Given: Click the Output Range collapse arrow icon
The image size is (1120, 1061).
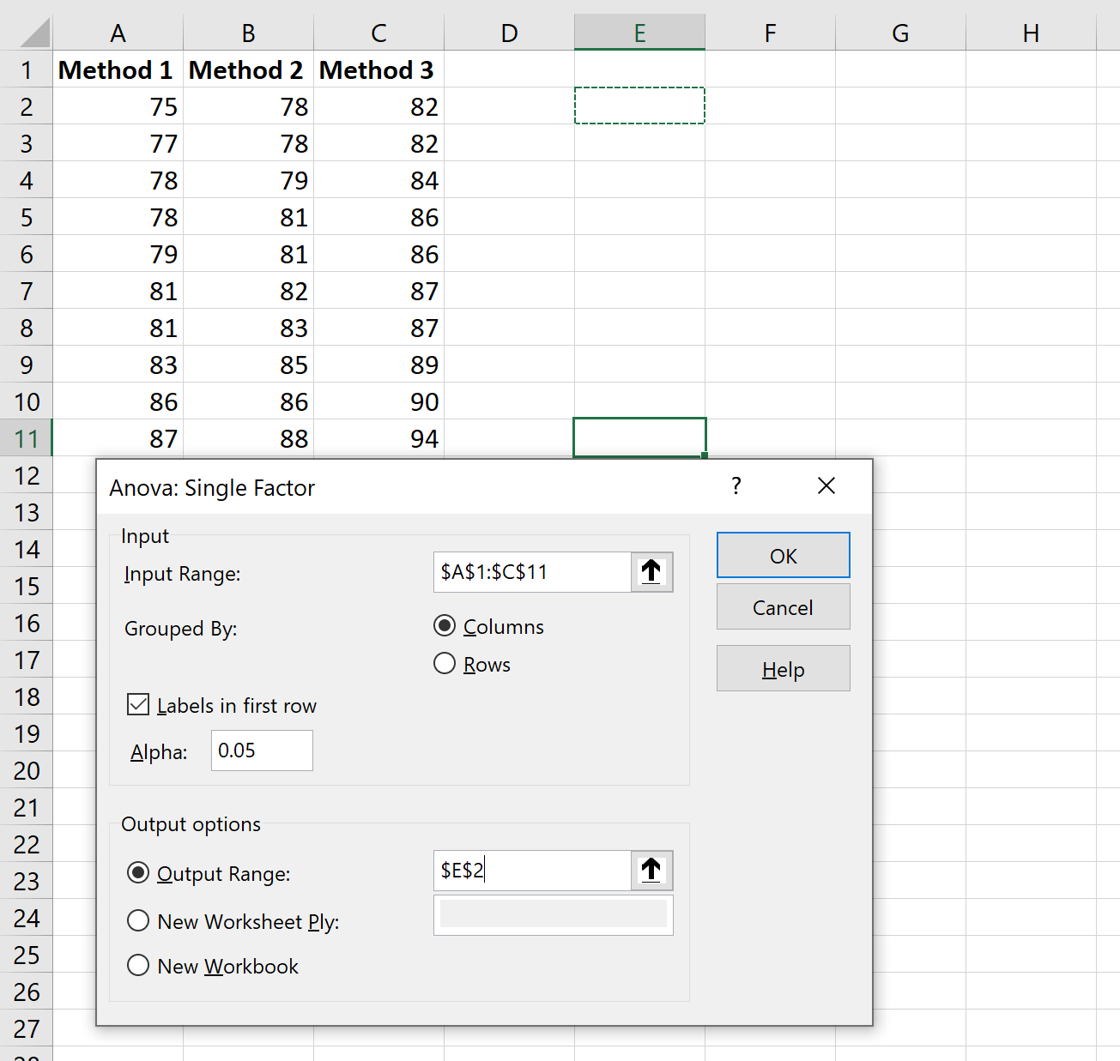Looking at the screenshot, I should point(651,871).
